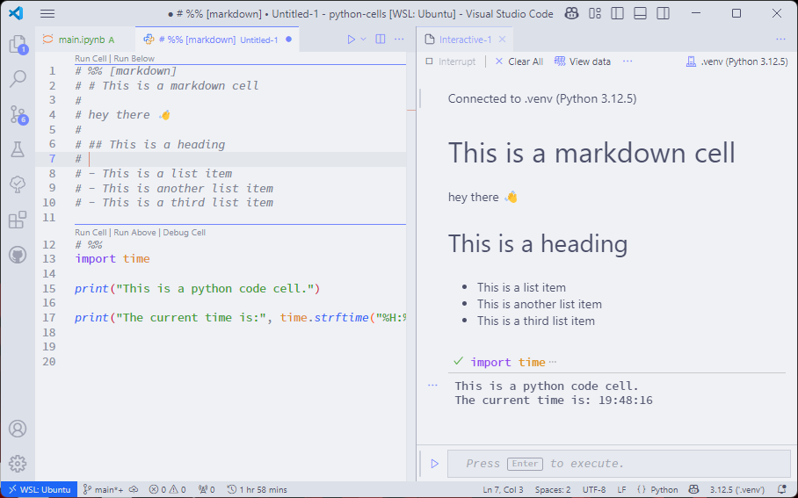Viewport: 798px width, 498px height.
Task: Click Ln 7, Col 3 in the status bar
Action: 503,490
